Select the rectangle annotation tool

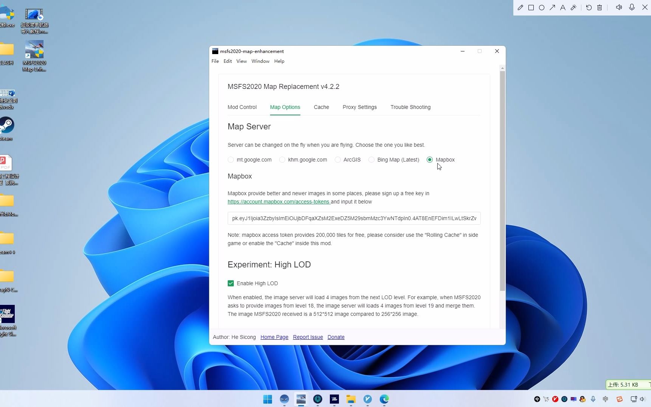[x=531, y=8]
